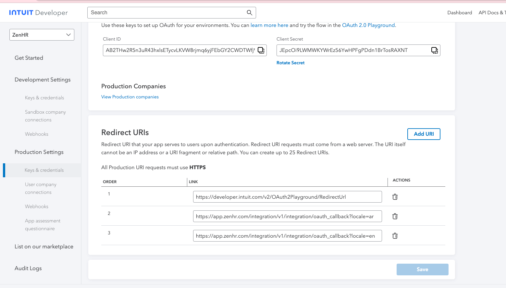Click the LINK column header
Image resolution: width=506 pixels, height=288 pixels.
[193, 182]
